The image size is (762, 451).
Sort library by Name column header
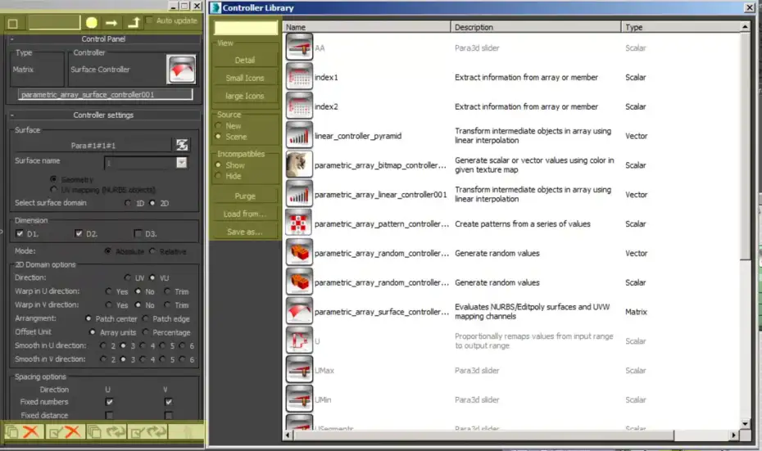tap(366, 27)
